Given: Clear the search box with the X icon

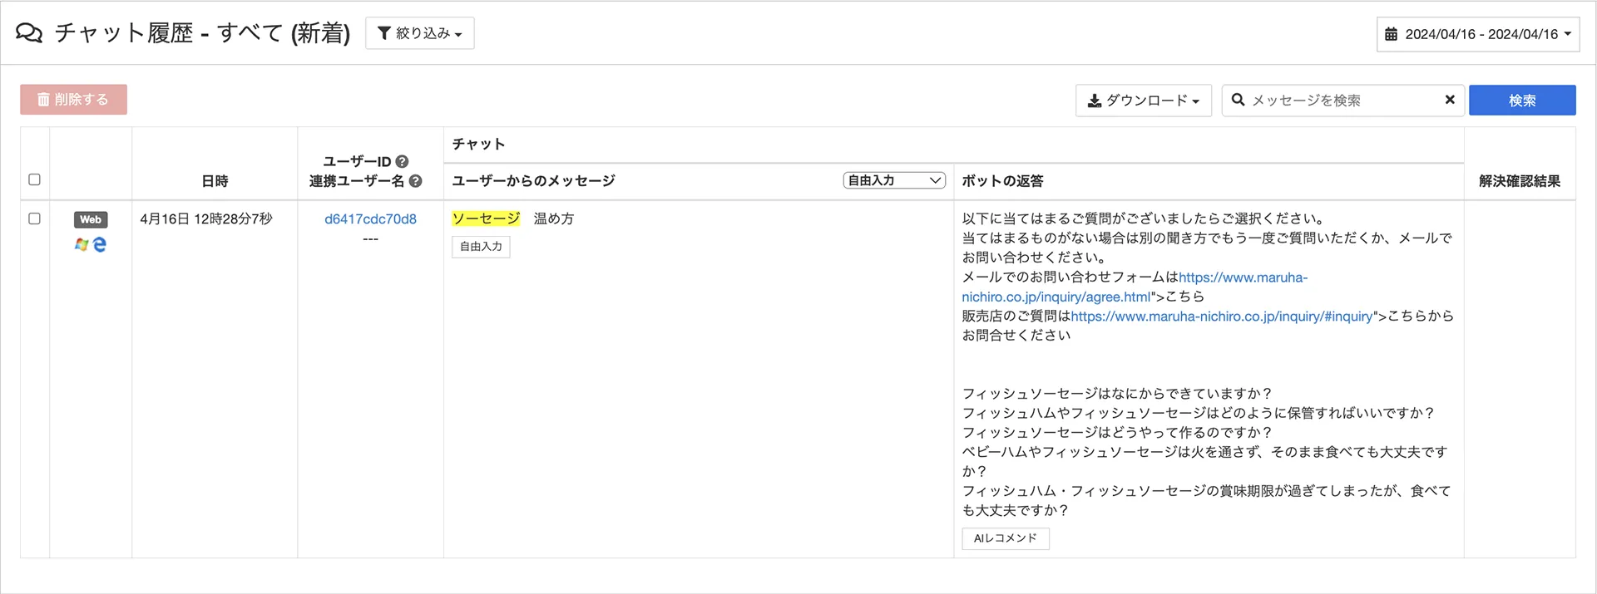Looking at the screenshot, I should (x=1450, y=100).
